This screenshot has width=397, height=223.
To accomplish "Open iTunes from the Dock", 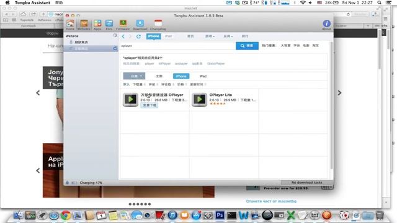I will pos(172,215).
